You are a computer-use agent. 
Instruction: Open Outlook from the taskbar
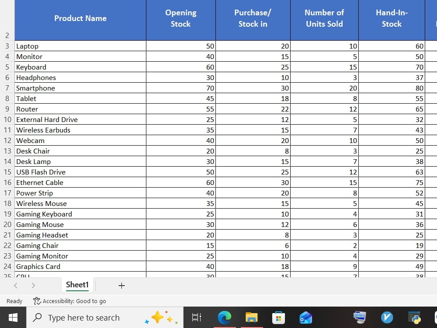[306, 318]
